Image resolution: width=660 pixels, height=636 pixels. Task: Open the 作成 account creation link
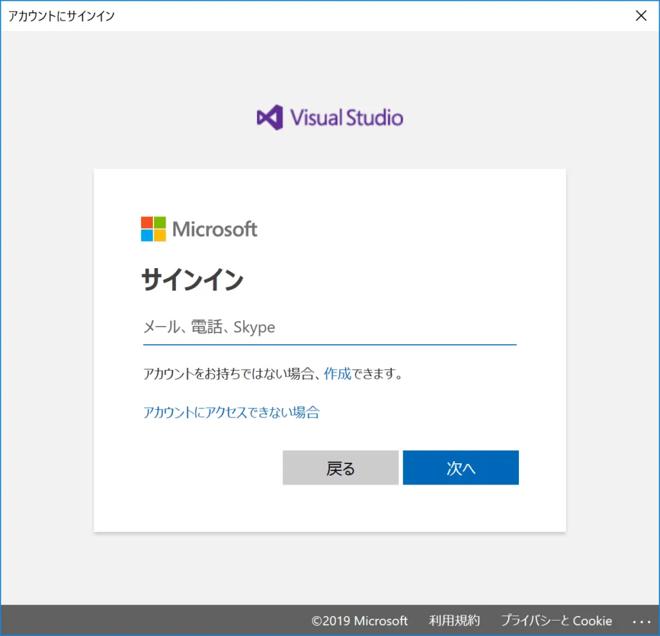pos(337,373)
